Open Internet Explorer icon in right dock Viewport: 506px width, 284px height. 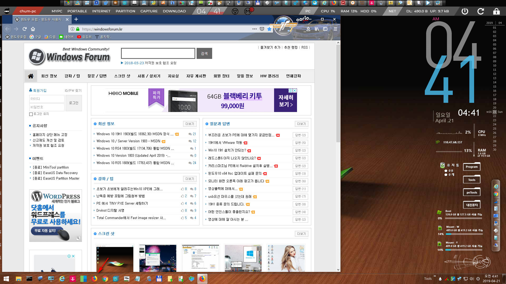(496, 186)
